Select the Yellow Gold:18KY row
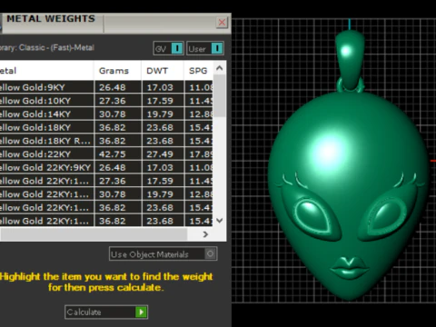Viewport: 436px width, 327px height. click(106, 127)
